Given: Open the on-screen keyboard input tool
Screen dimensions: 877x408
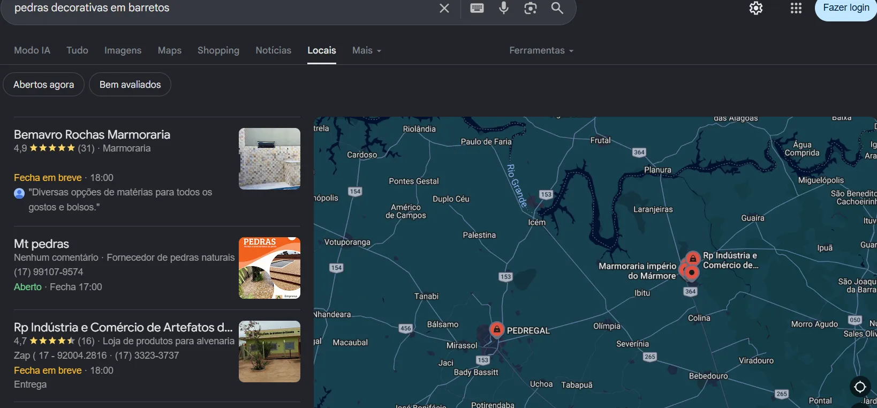Looking at the screenshot, I should (x=477, y=8).
